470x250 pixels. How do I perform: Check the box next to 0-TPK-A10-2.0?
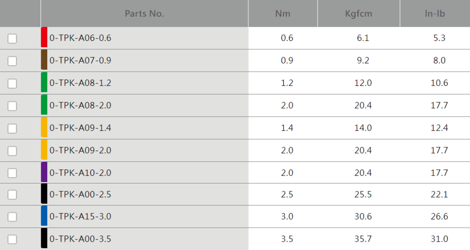click(12, 173)
